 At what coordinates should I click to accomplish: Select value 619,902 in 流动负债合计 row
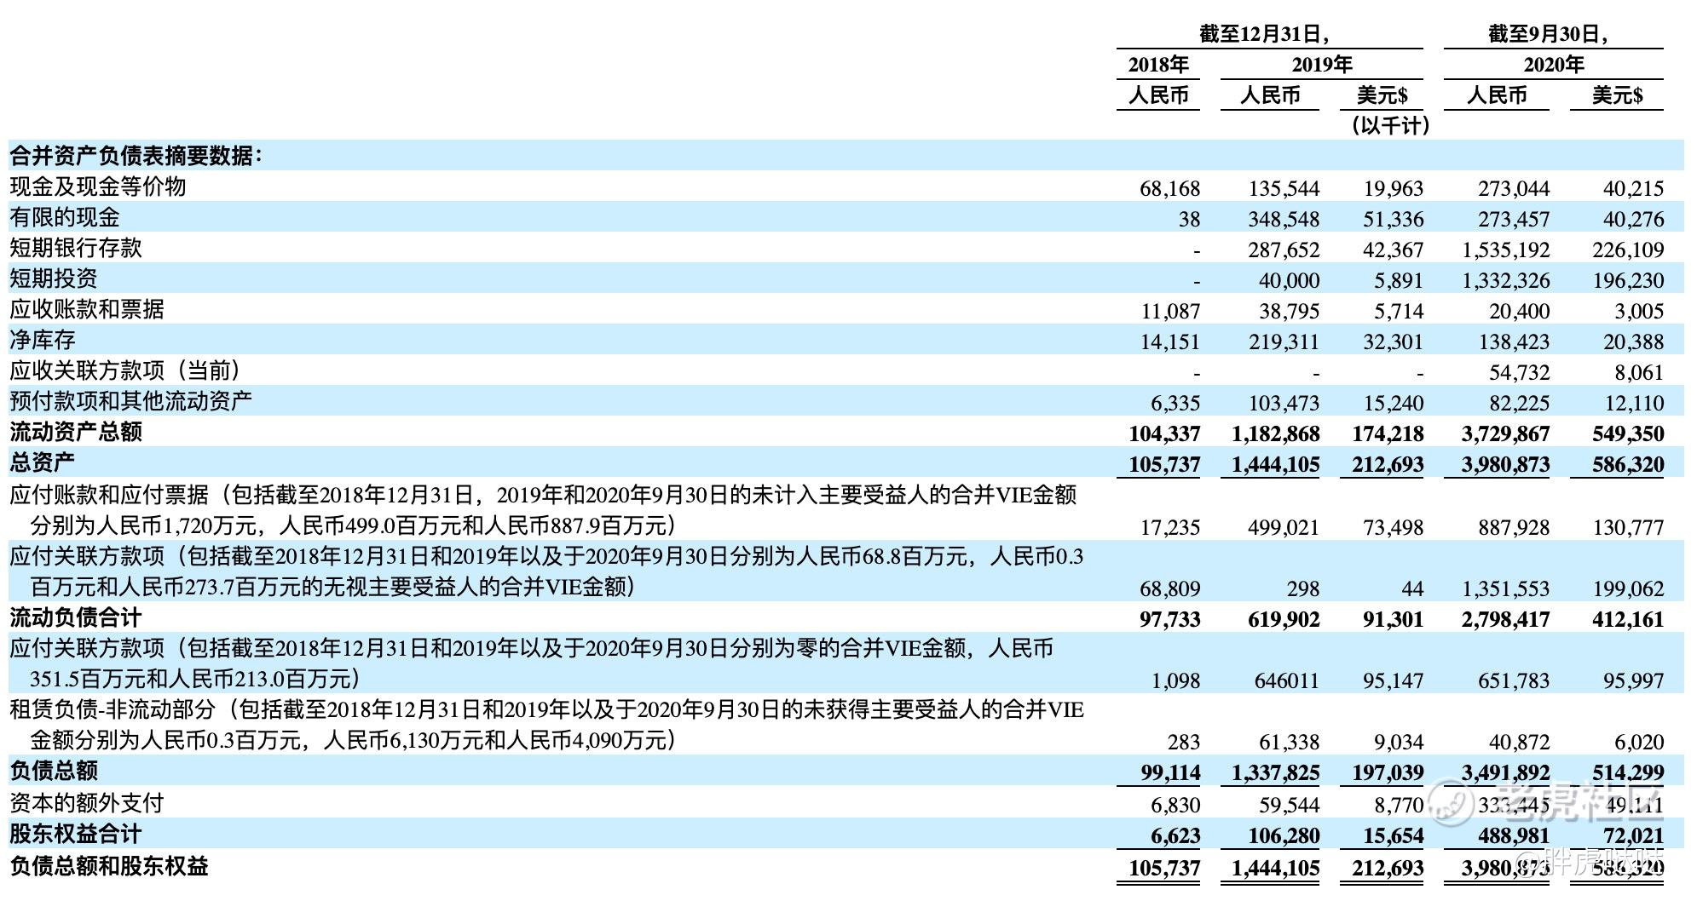[1284, 619]
